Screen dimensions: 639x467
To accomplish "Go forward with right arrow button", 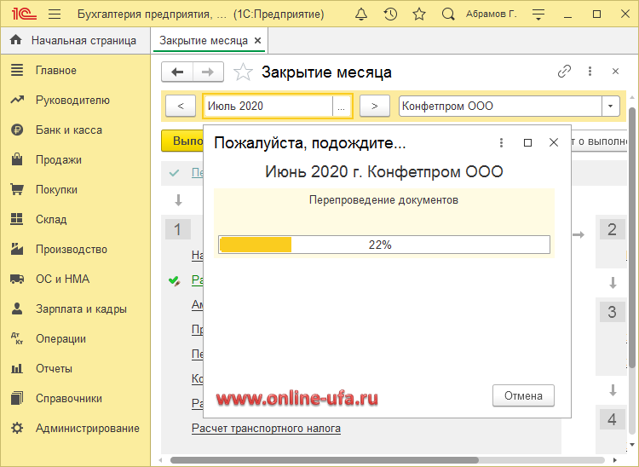I will pos(208,72).
